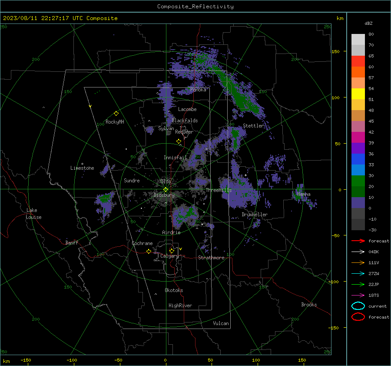Click the Composite_Reflectivity title

195,7
